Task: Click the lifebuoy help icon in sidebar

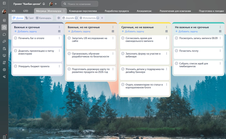Action: (x=4, y=69)
